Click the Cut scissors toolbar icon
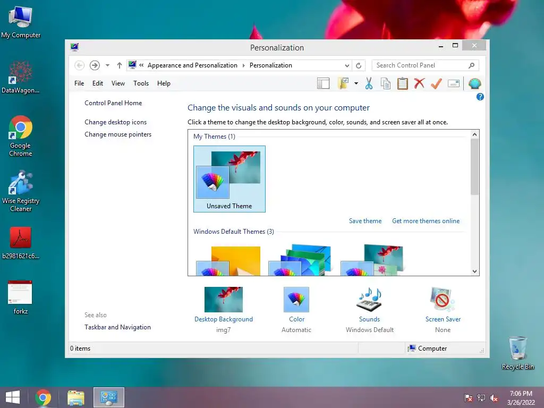This screenshot has width=544, height=408. point(369,83)
